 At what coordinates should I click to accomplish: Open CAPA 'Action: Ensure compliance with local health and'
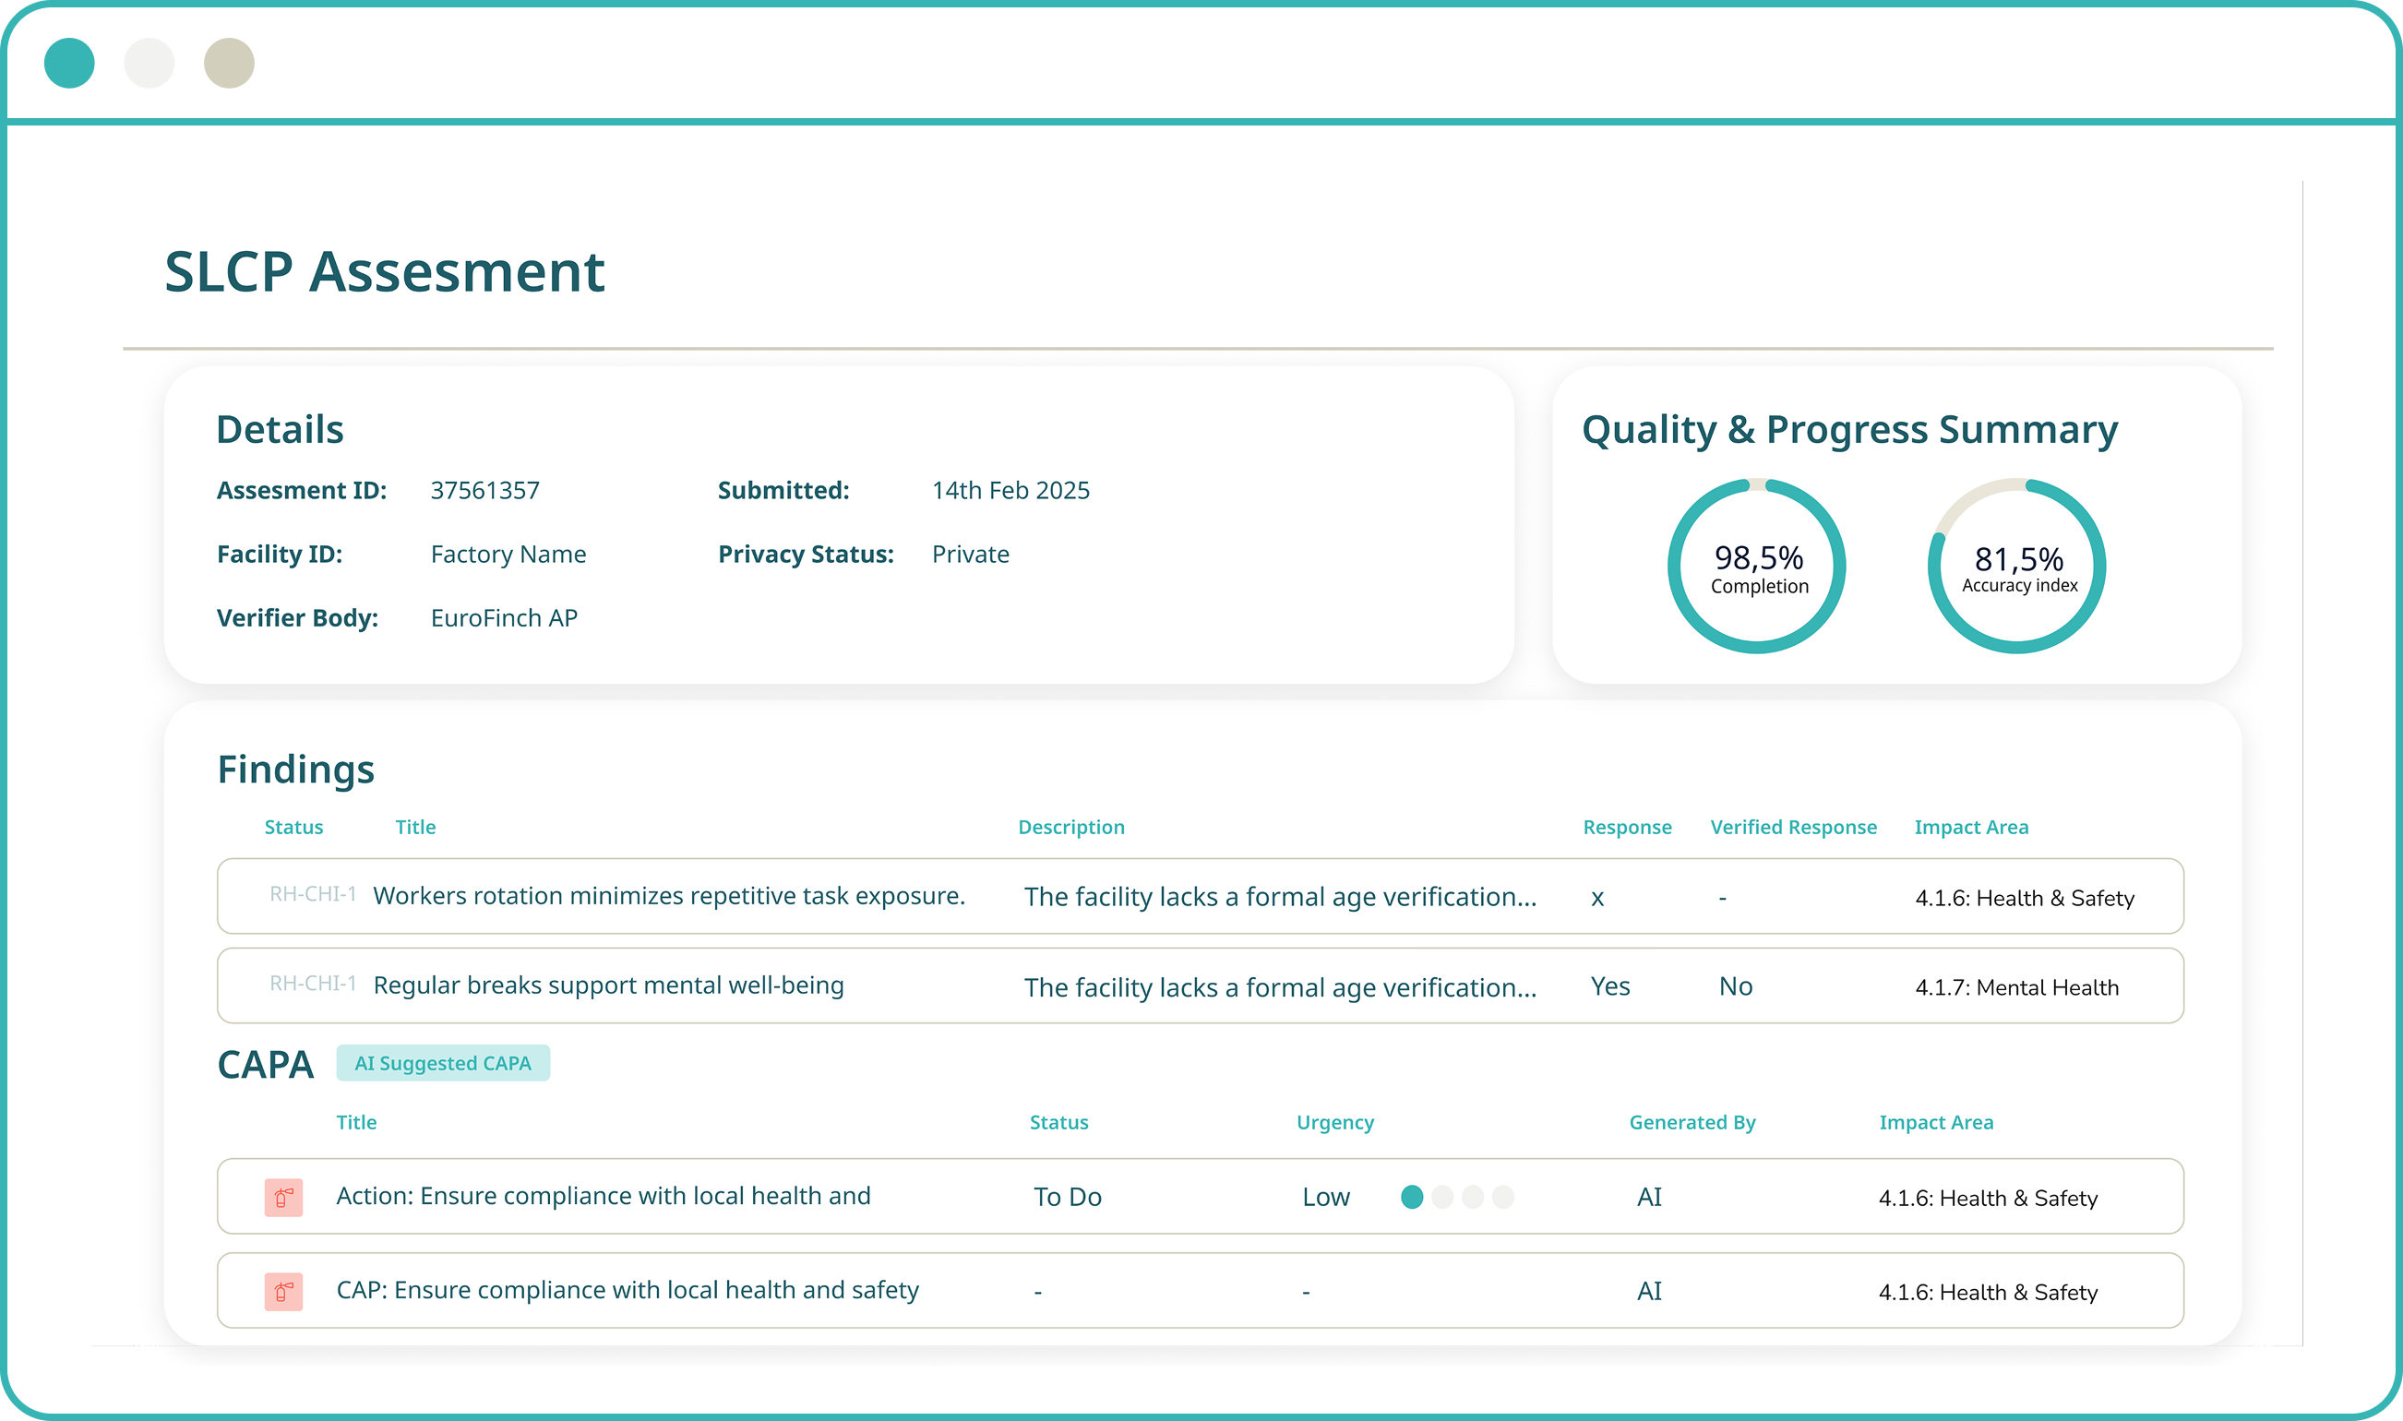1201,1197
